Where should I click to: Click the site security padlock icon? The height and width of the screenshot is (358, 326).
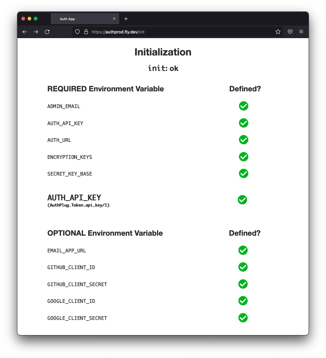[x=86, y=32]
